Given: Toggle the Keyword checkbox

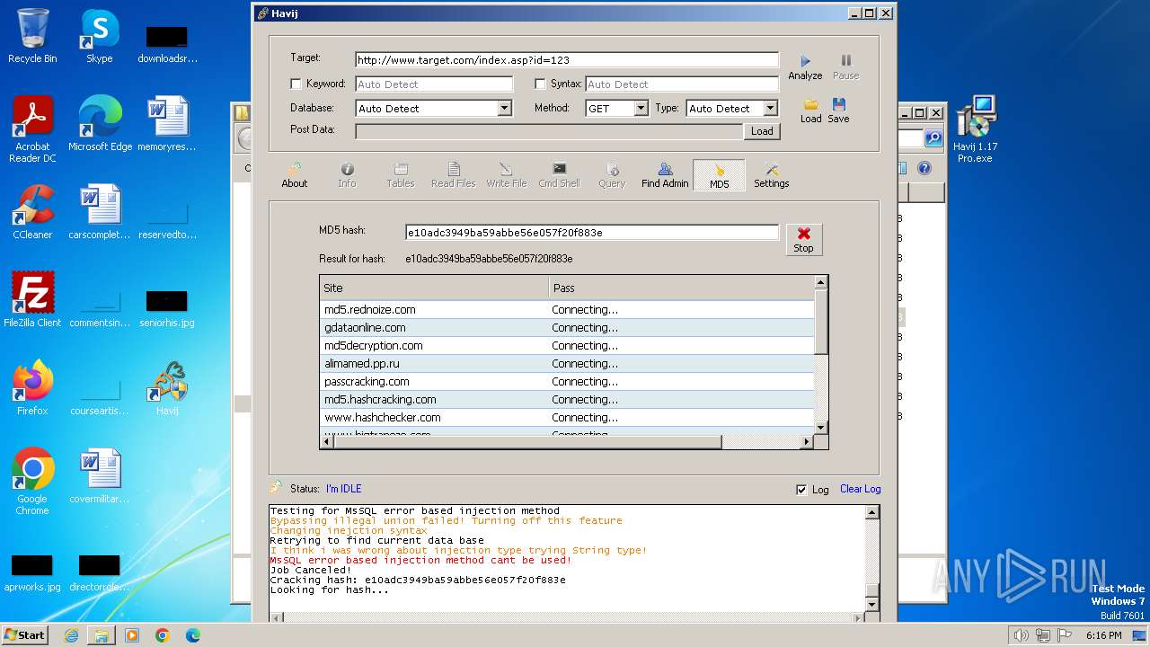Looking at the screenshot, I should 296,84.
